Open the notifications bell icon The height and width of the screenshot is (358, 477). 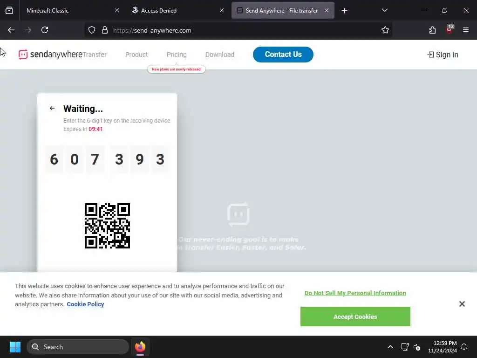click(x=464, y=347)
